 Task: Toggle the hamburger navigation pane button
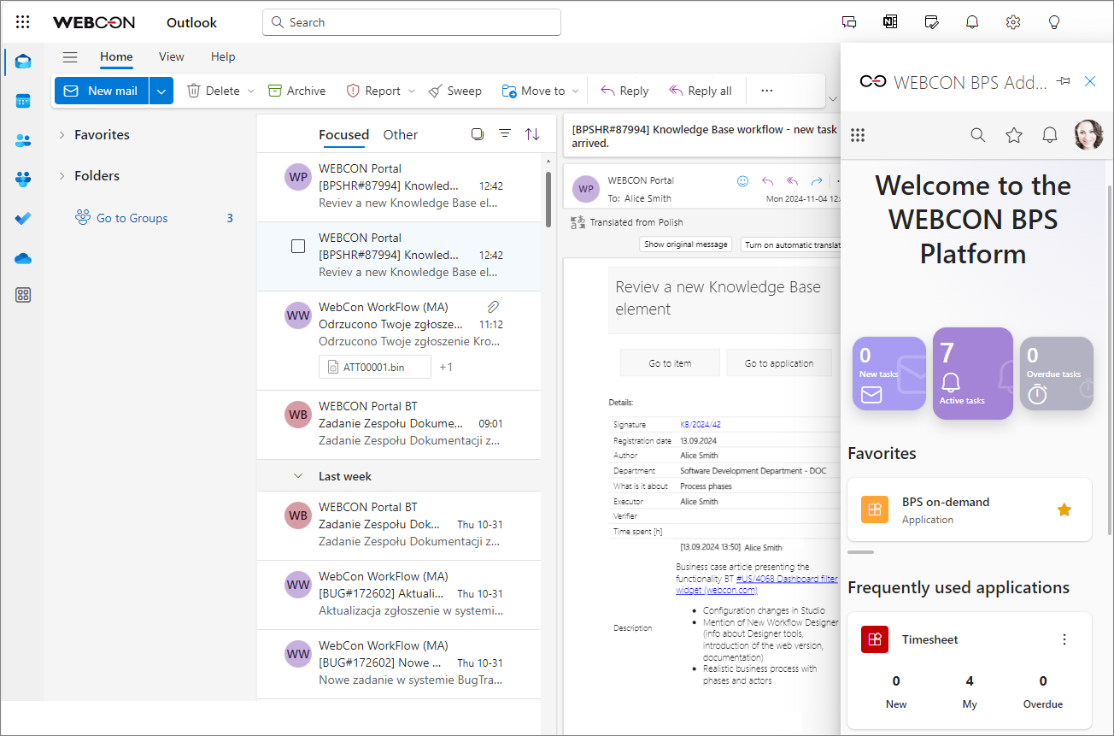(70, 57)
